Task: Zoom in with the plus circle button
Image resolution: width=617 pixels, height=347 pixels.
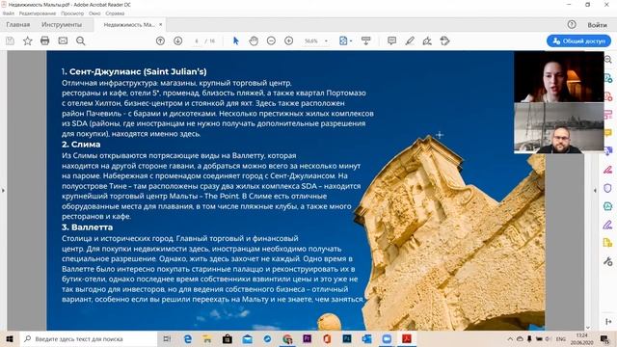Action: (289, 40)
